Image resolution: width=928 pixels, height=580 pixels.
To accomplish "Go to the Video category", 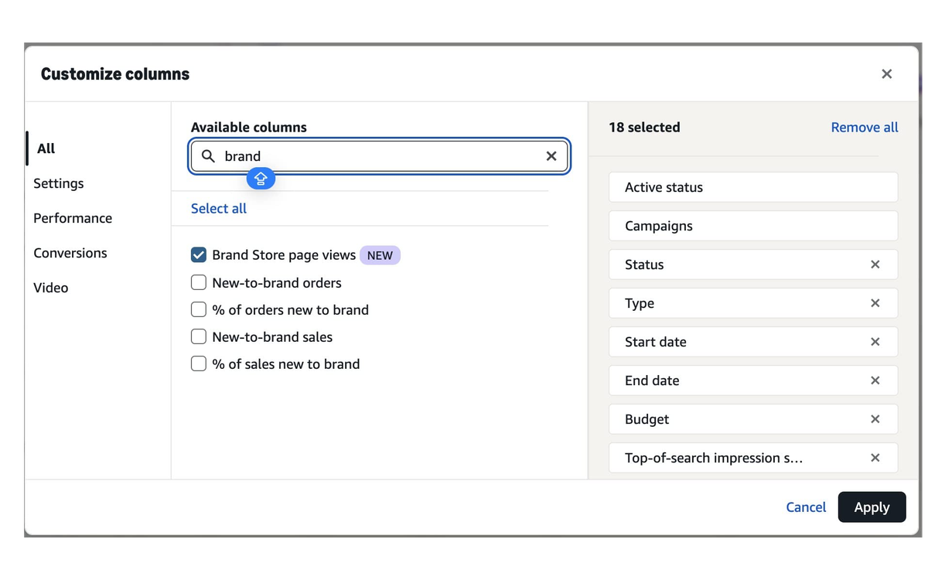I will click(51, 288).
